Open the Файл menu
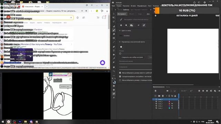Viewport: 221px width, 124px height. (114, 6)
